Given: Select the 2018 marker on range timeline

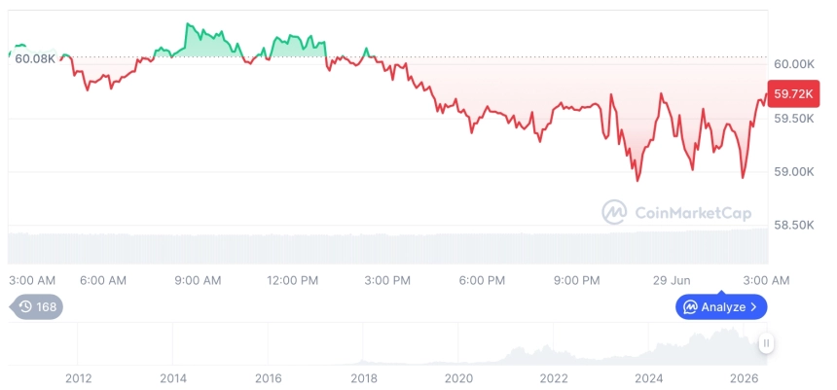Looking at the screenshot, I should tap(364, 378).
